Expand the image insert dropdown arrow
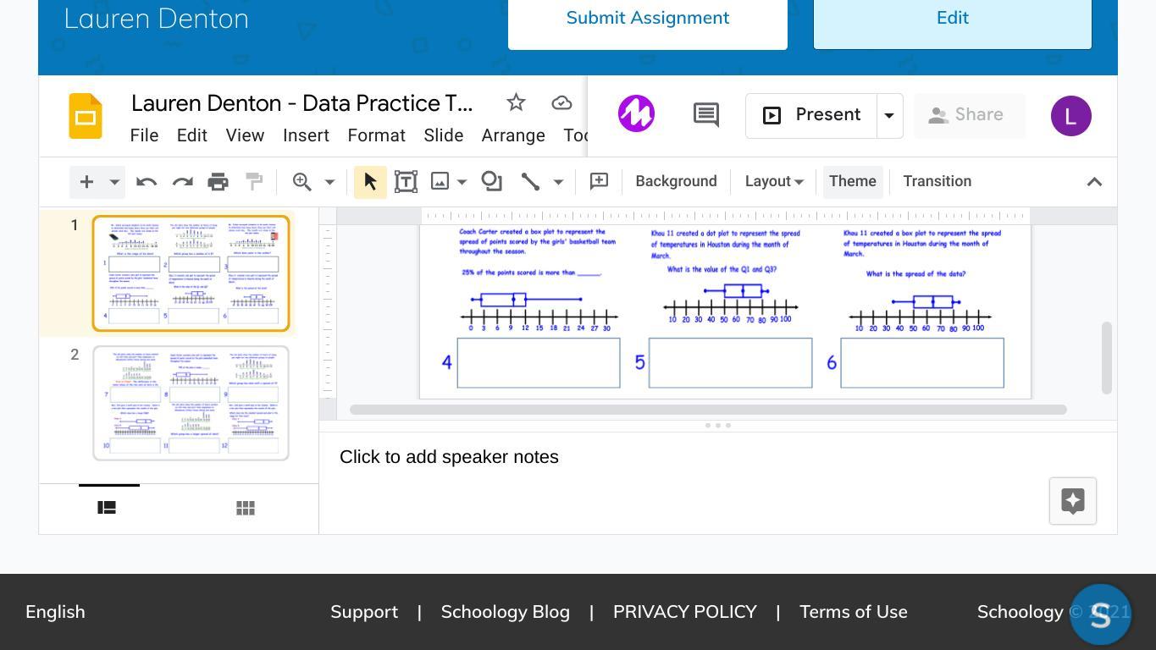Viewport: 1156px width, 650px height. click(462, 182)
